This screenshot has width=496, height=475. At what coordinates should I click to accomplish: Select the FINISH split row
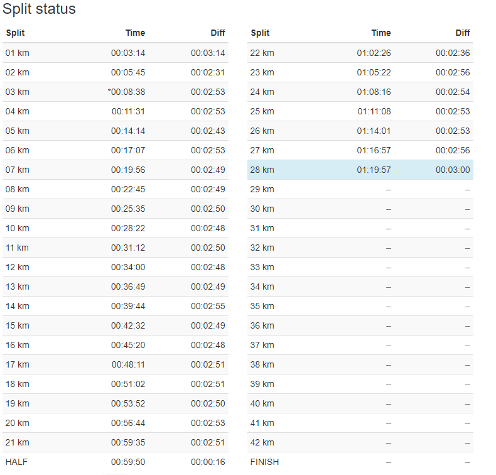[360, 462]
